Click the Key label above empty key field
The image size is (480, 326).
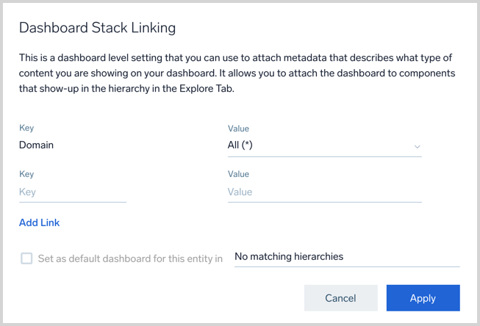pos(26,175)
